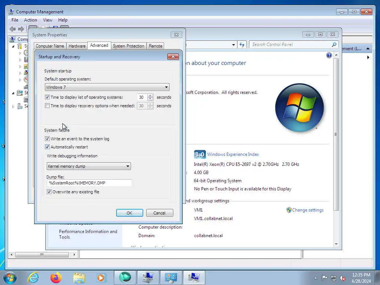Expand the Task Scheduler tree node
The height and width of the screenshot is (285, 380).
20,53
